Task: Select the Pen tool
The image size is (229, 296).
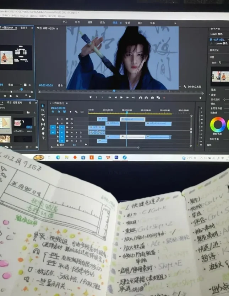Action: (43, 129)
